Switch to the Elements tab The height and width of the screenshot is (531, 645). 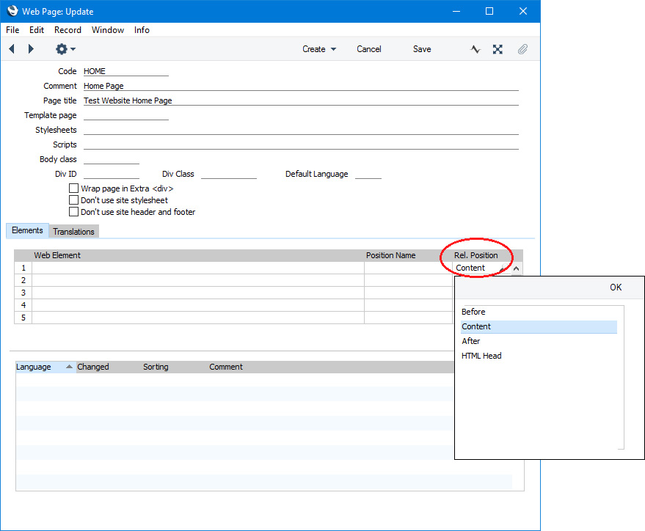[x=27, y=230]
